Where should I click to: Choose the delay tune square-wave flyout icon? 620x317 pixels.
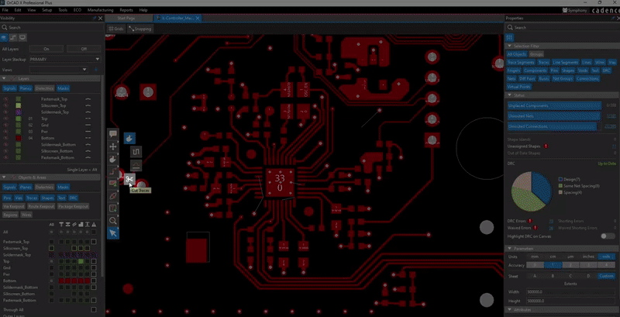pos(136,152)
